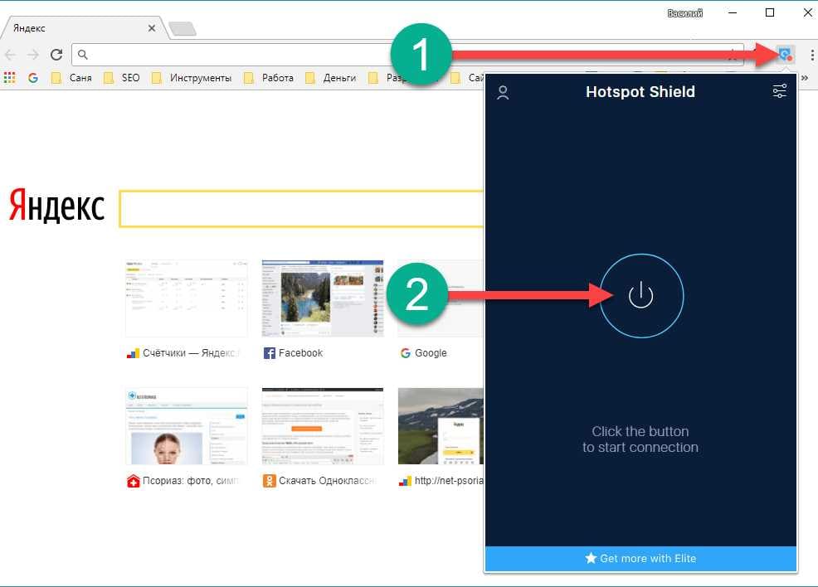Open Google bookmark icon in bookmarks bar
The image size is (818, 587).
click(33, 78)
